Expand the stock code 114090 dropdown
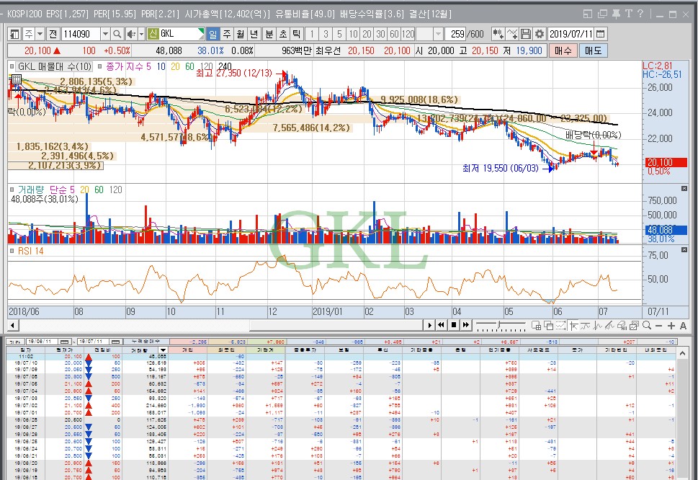698x480 pixels. (x=105, y=34)
